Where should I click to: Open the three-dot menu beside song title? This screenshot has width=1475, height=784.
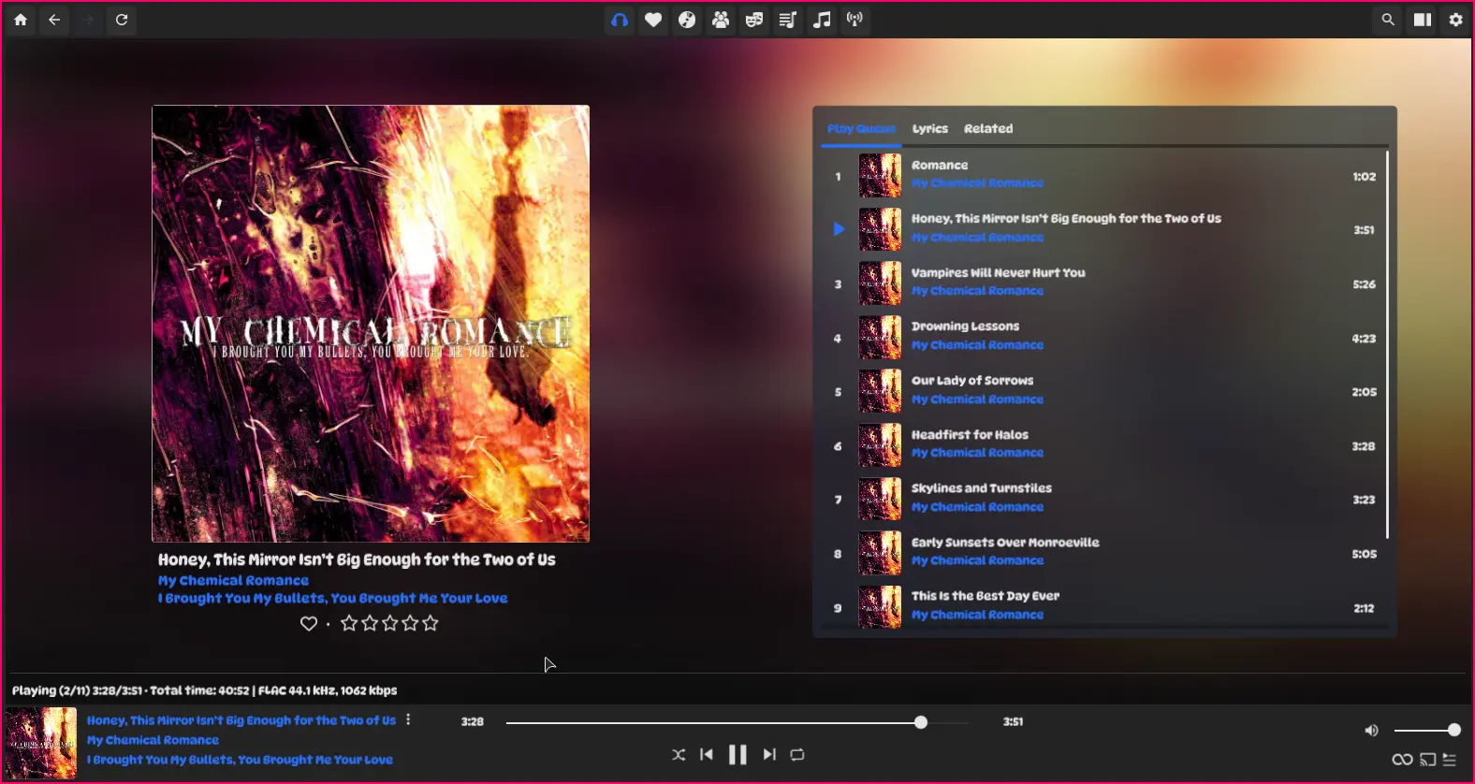[x=408, y=720]
